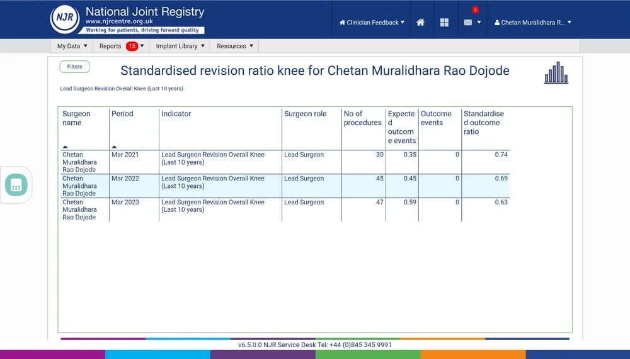Sort by Surgeon name arrow

65,147
